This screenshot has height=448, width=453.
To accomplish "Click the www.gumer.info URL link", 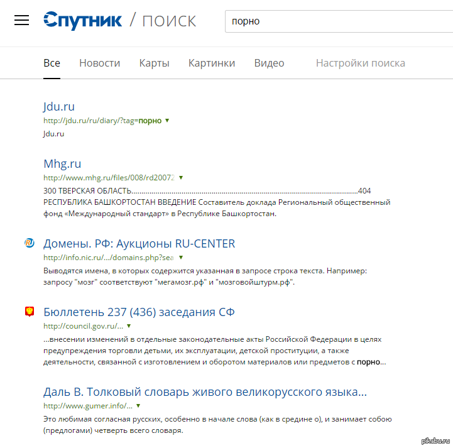I will [x=88, y=406].
